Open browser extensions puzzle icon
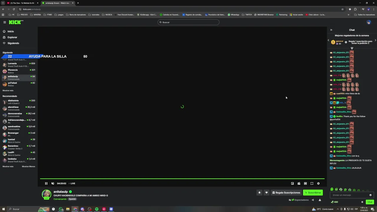The height and width of the screenshot is (212, 377). (355, 9)
